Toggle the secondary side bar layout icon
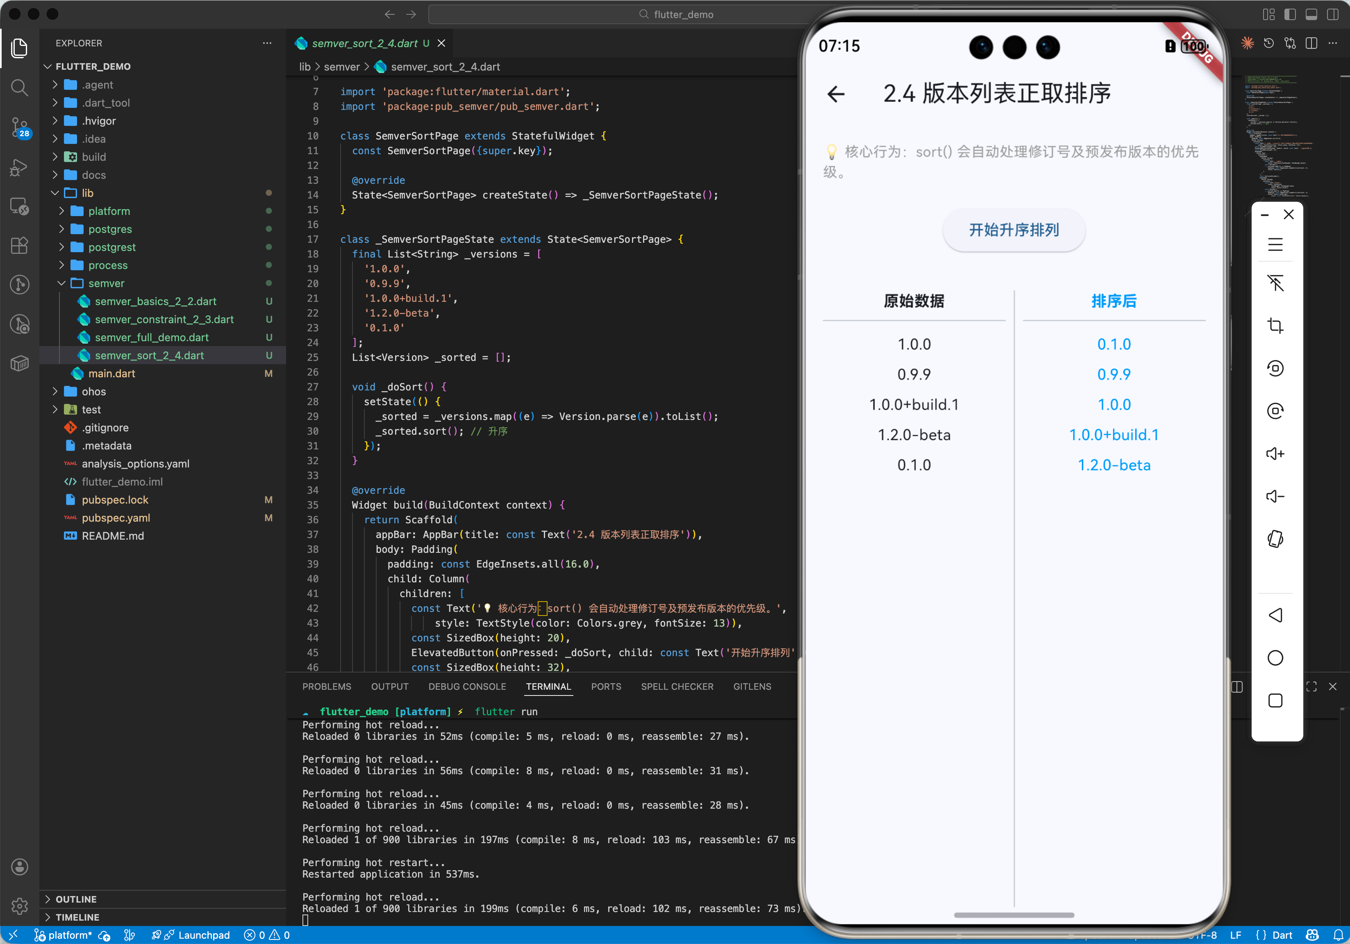Image resolution: width=1350 pixels, height=944 pixels. tap(1332, 14)
